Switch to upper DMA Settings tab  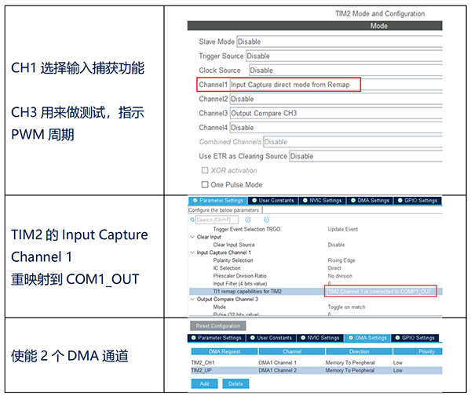(x=370, y=201)
